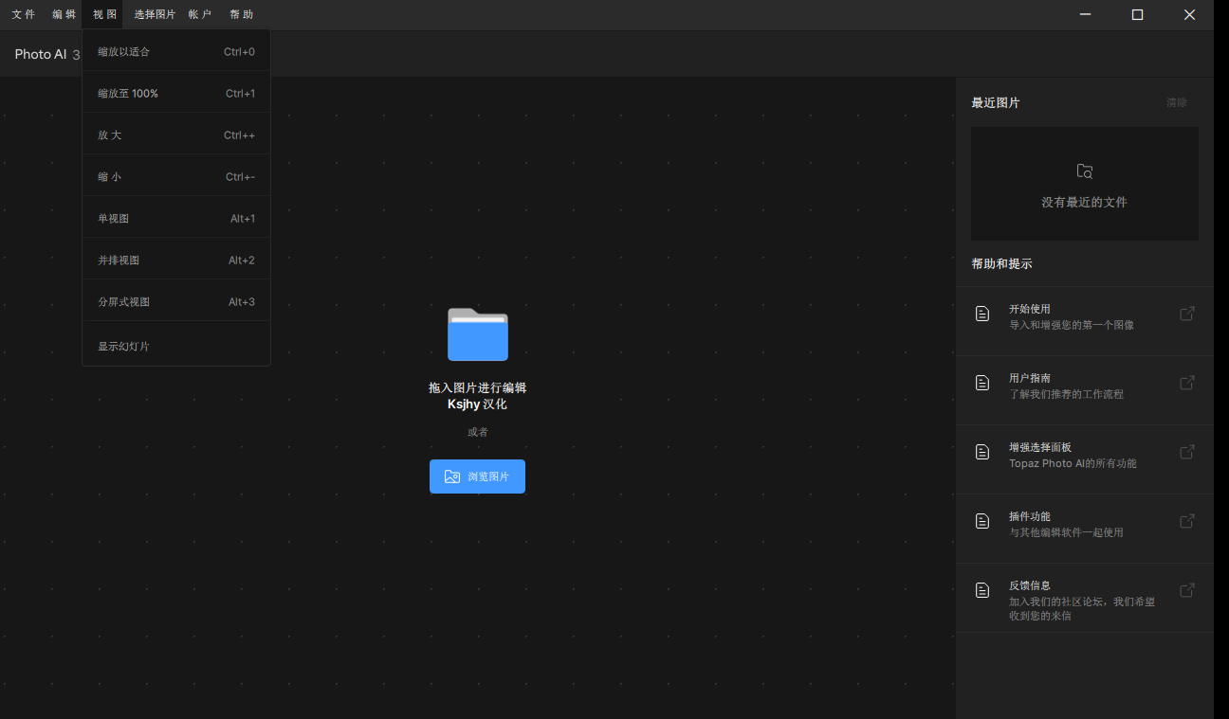
Task: Click the Photo AI title label
Action: point(41,55)
